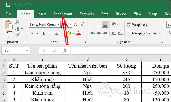Expand the Paste options arrow
This screenshot has width=171, height=102.
pos(8,36)
